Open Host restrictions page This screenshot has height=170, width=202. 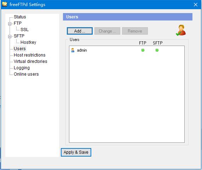(29, 55)
